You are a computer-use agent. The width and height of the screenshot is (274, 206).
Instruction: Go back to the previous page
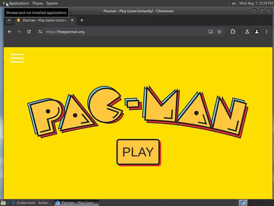(x=10, y=32)
